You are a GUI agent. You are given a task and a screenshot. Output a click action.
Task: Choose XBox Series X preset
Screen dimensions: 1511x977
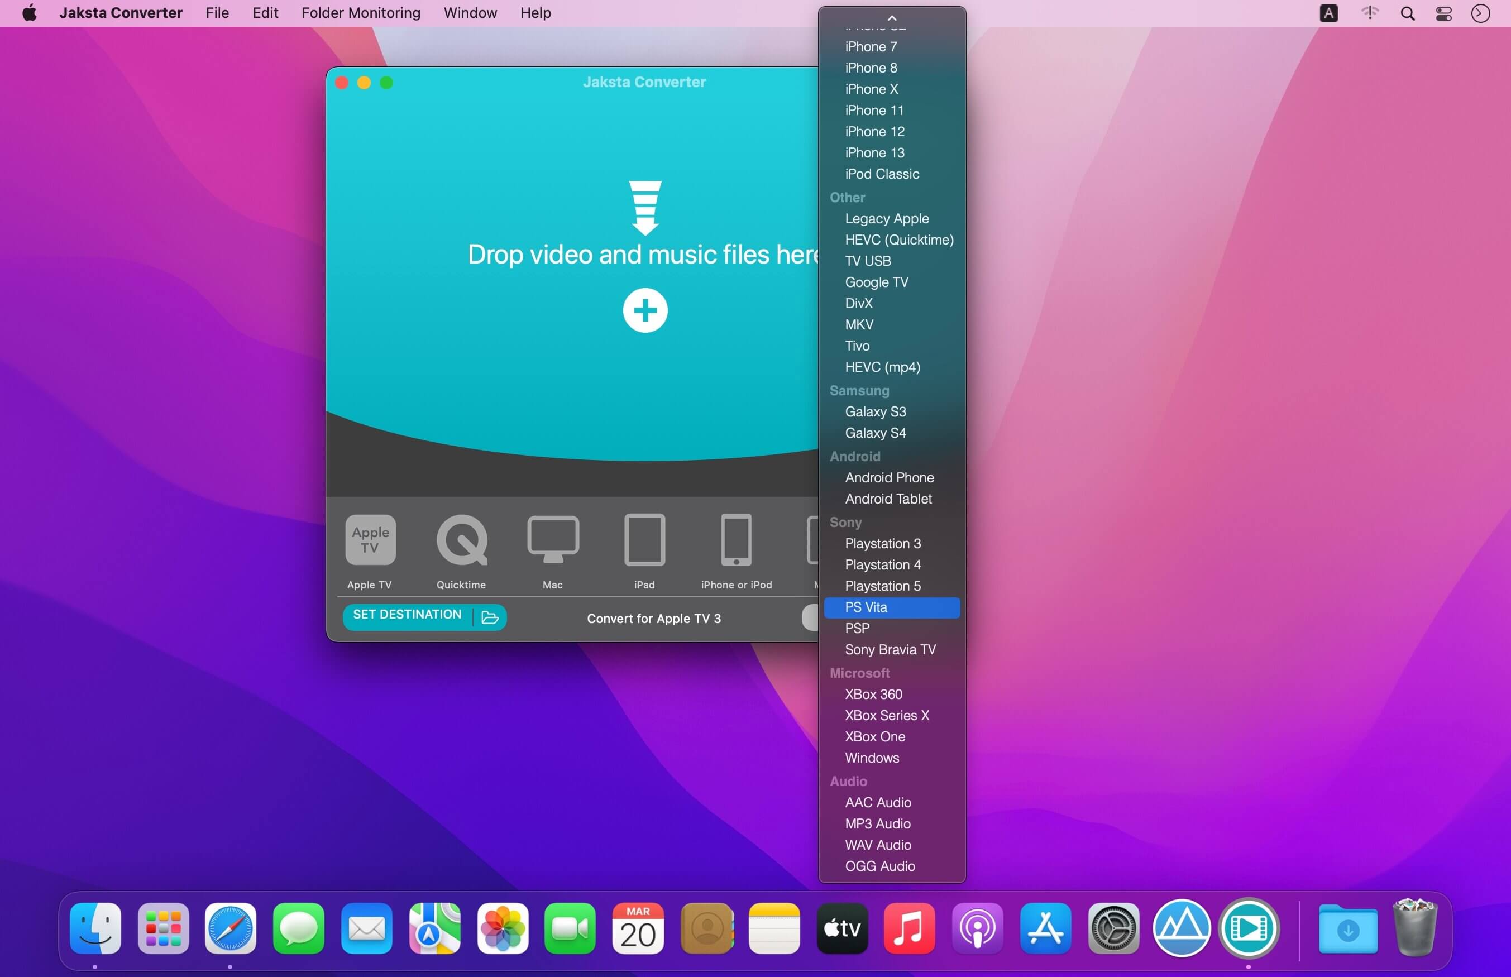pos(887,715)
